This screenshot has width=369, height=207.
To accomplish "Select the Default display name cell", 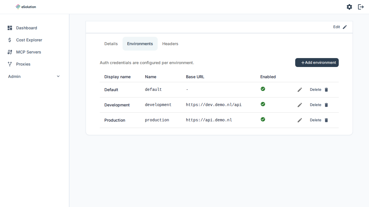I will tap(111, 90).
